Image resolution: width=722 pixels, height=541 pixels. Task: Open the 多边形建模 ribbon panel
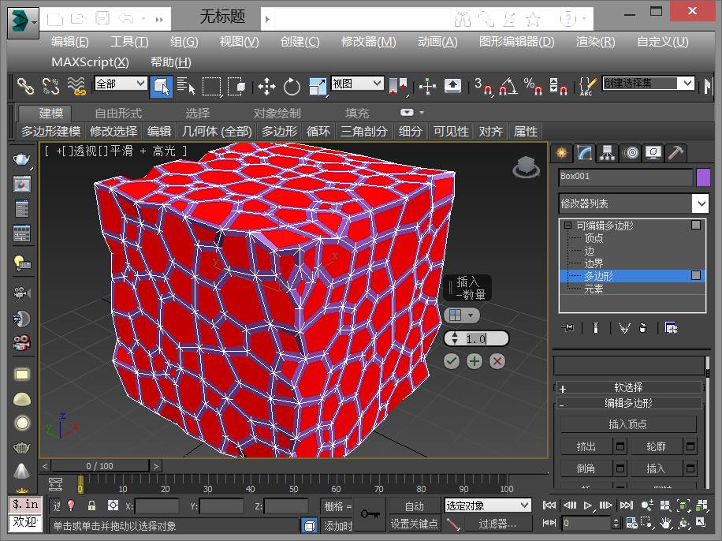tap(50, 132)
